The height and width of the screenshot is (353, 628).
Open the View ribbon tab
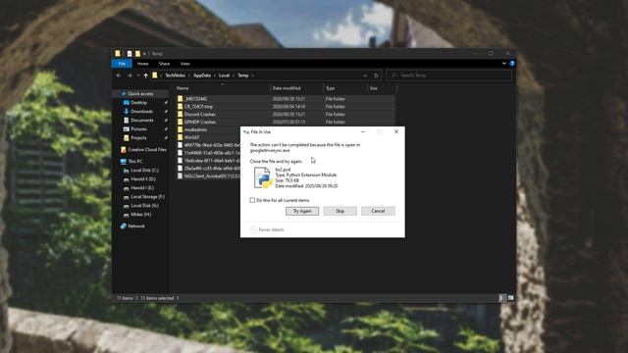click(184, 64)
